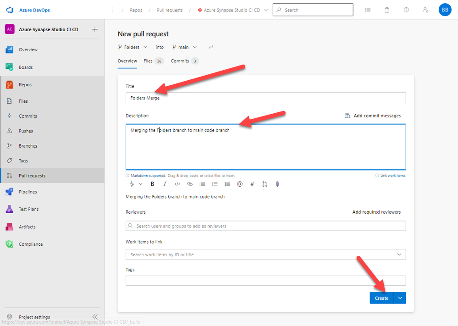The image size is (458, 326).
Task: Add new item with plus icon
Action: (94, 29)
